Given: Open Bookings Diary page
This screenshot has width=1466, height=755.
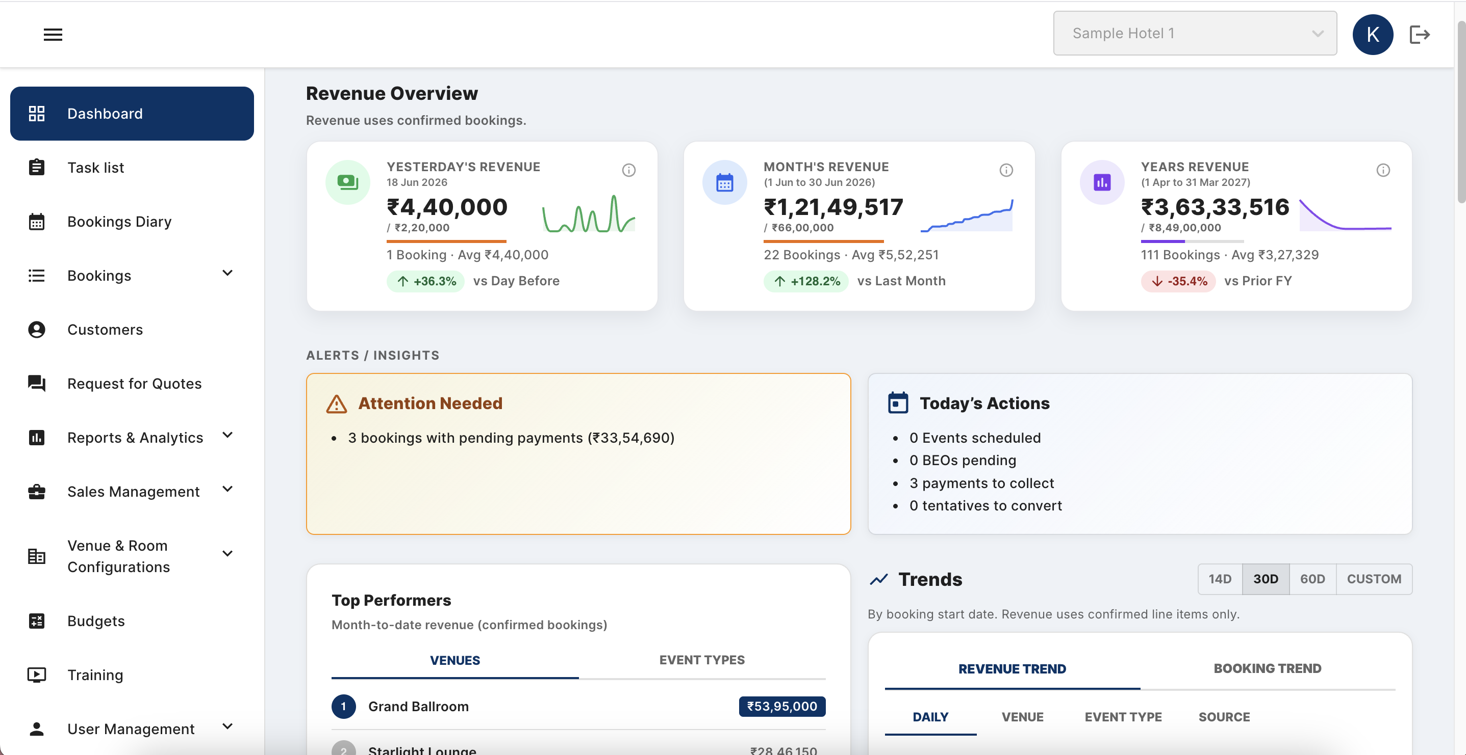Looking at the screenshot, I should (x=132, y=222).
